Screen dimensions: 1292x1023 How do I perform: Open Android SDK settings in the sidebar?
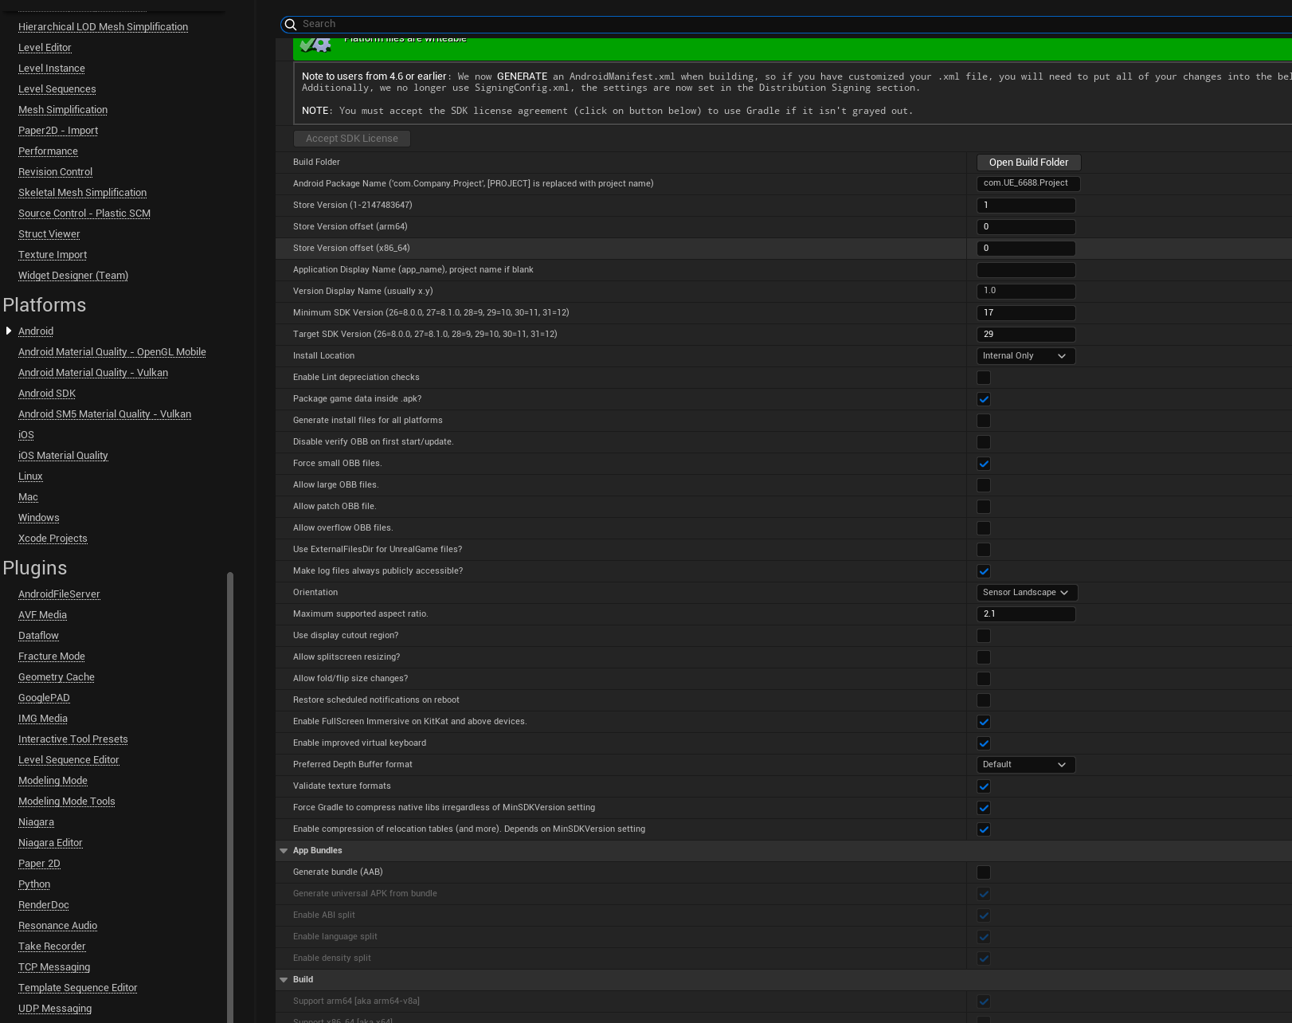46,393
